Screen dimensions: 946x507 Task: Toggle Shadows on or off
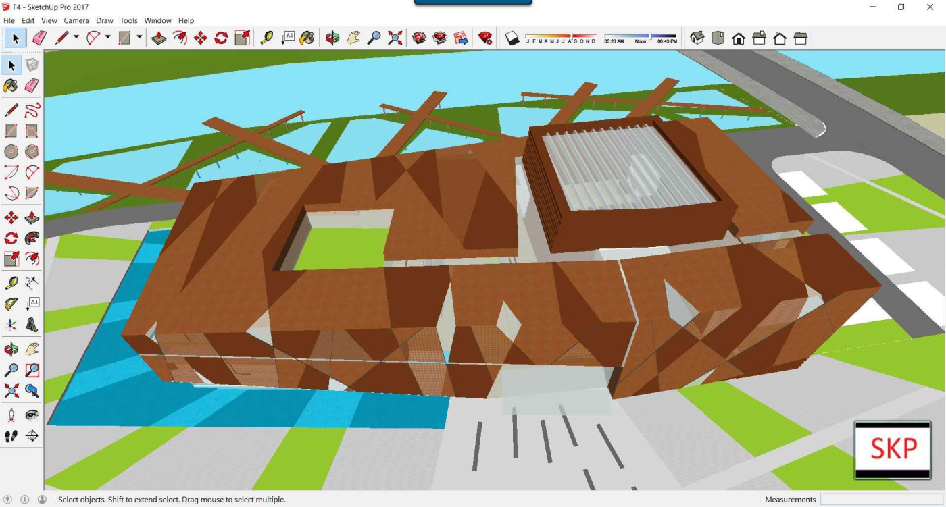512,38
